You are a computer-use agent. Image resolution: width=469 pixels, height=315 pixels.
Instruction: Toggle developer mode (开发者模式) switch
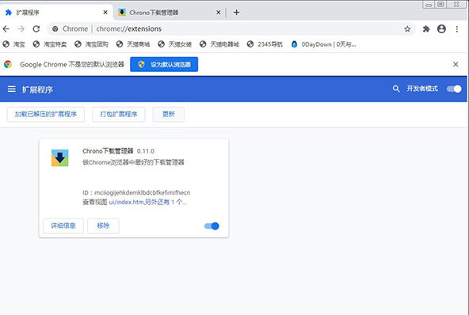(454, 89)
